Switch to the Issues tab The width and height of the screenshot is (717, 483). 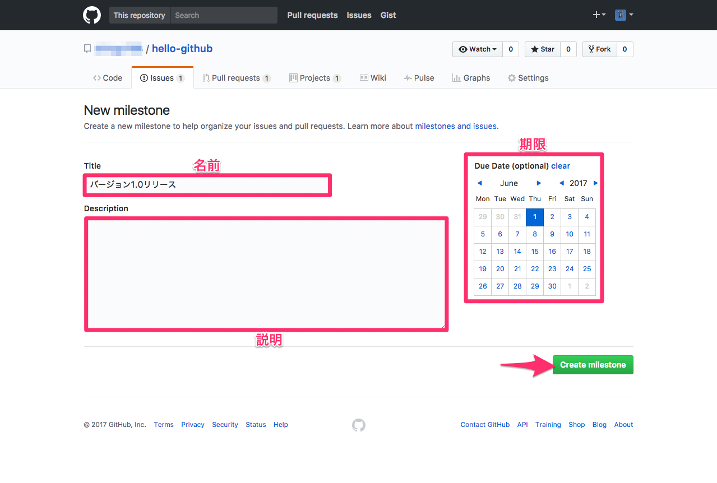(162, 77)
